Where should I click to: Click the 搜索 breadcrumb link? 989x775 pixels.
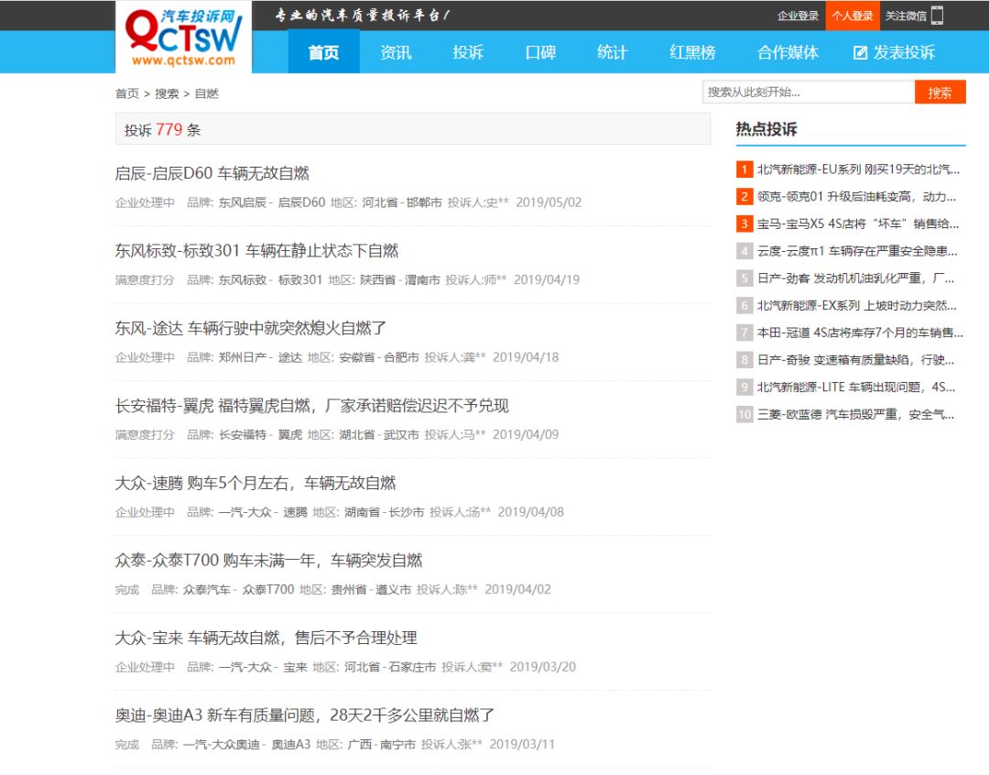pos(167,93)
